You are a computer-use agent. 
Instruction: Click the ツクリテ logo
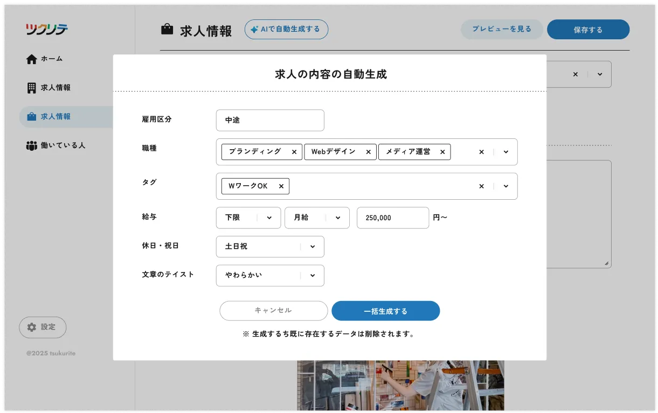click(47, 29)
